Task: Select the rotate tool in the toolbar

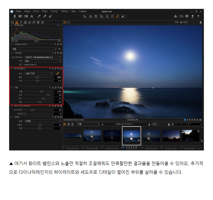Action: tap(107, 16)
